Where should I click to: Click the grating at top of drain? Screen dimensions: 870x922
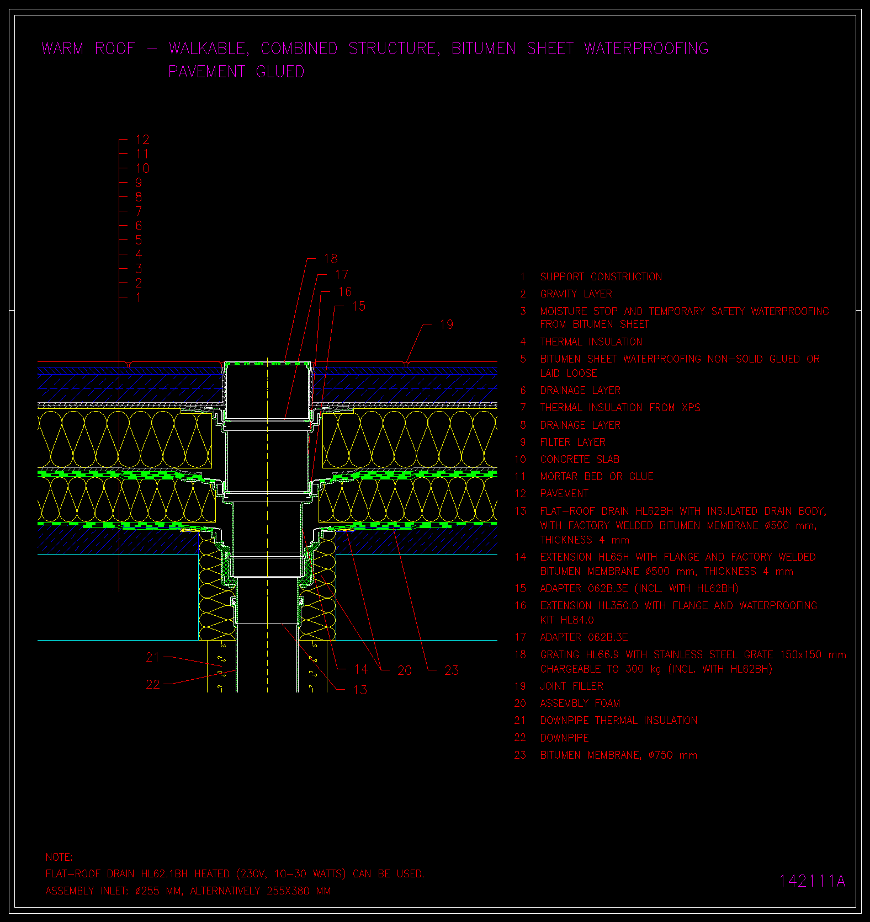click(x=268, y=364)
